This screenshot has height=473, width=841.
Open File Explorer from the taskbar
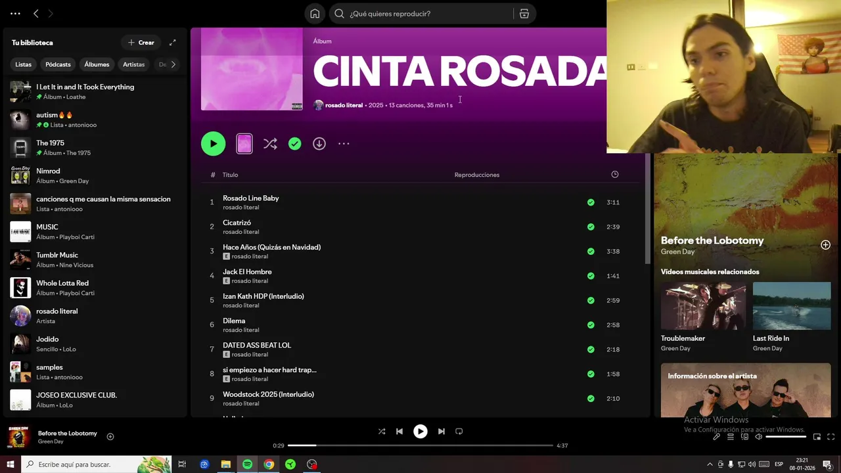click(225, 464)
